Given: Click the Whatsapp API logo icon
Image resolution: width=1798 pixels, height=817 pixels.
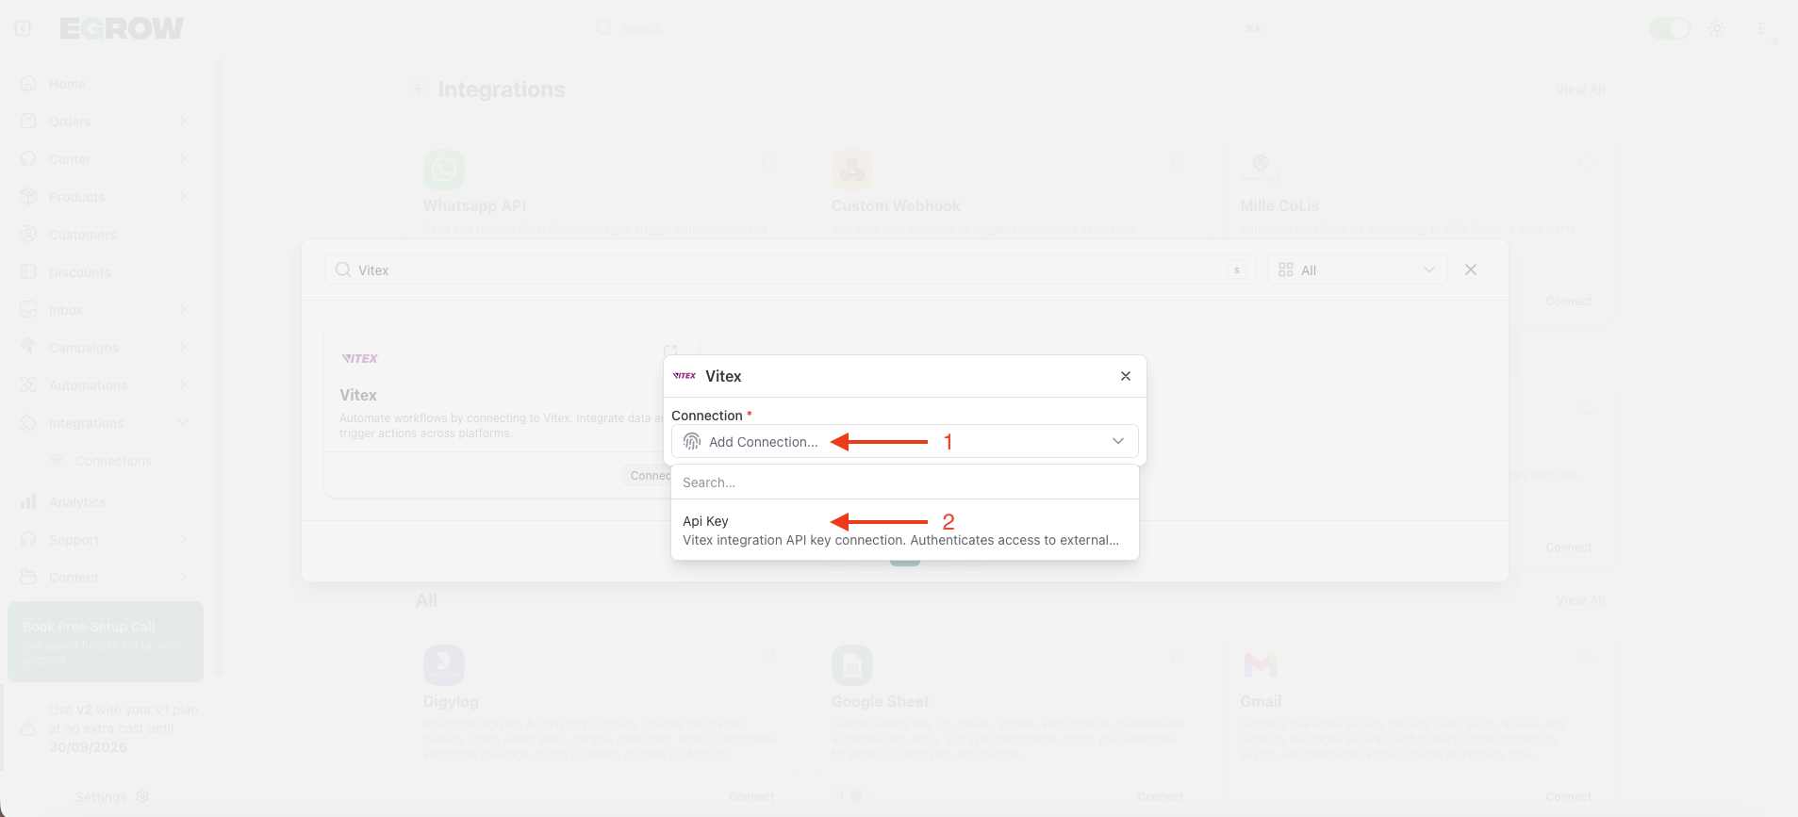Looking at the screenshot, I should (444, 170).
